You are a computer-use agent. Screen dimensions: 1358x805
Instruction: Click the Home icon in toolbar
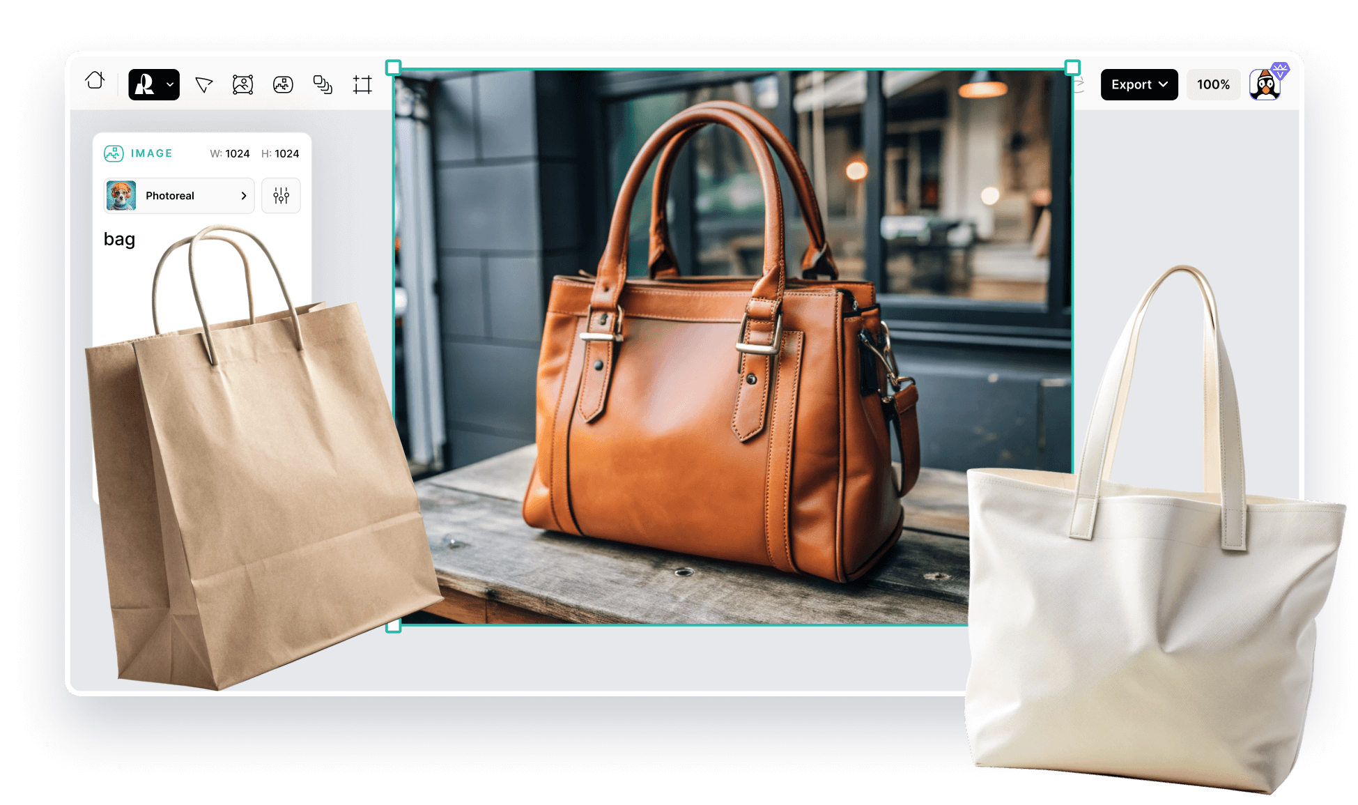pyautogui.click(x=95, y=82)
